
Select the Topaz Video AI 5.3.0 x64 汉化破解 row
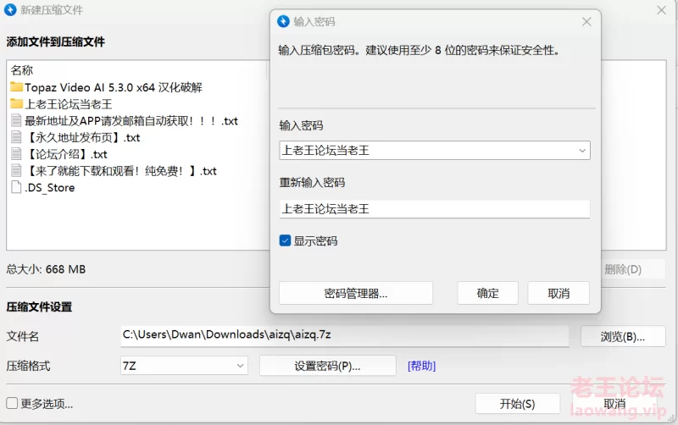pos(114,87)
